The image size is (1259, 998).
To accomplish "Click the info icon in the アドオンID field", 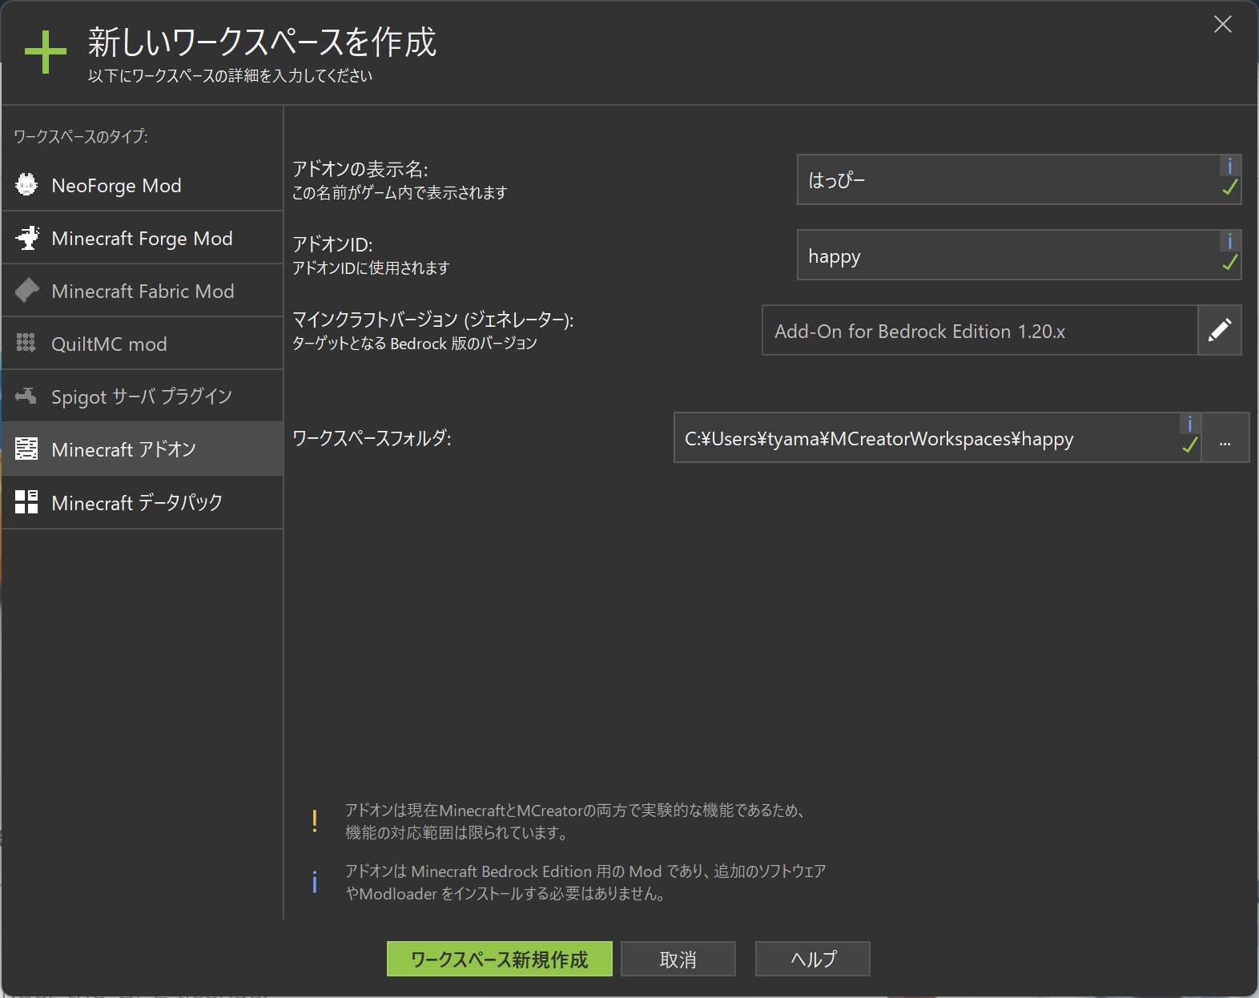I will click(x=1230, y=241).
